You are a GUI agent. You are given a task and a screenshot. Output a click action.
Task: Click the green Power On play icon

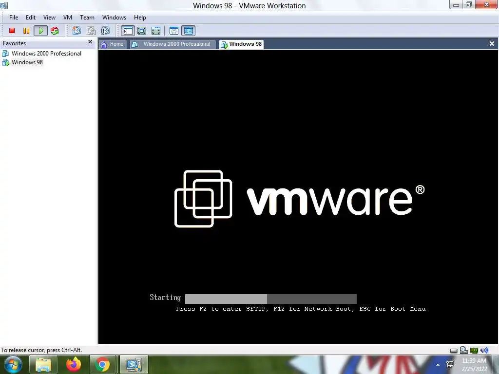pyautogui.click(x=41, y=31)
